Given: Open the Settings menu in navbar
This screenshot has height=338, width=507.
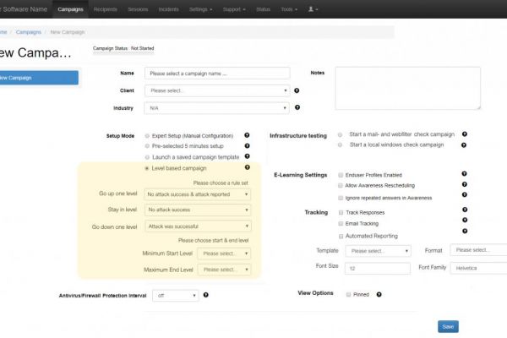Looking at the screenshot, I should (200, 9).
